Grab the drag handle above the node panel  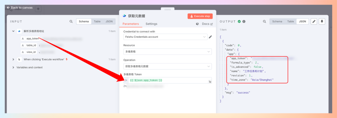pyautogui.click(x=168, y=9)
